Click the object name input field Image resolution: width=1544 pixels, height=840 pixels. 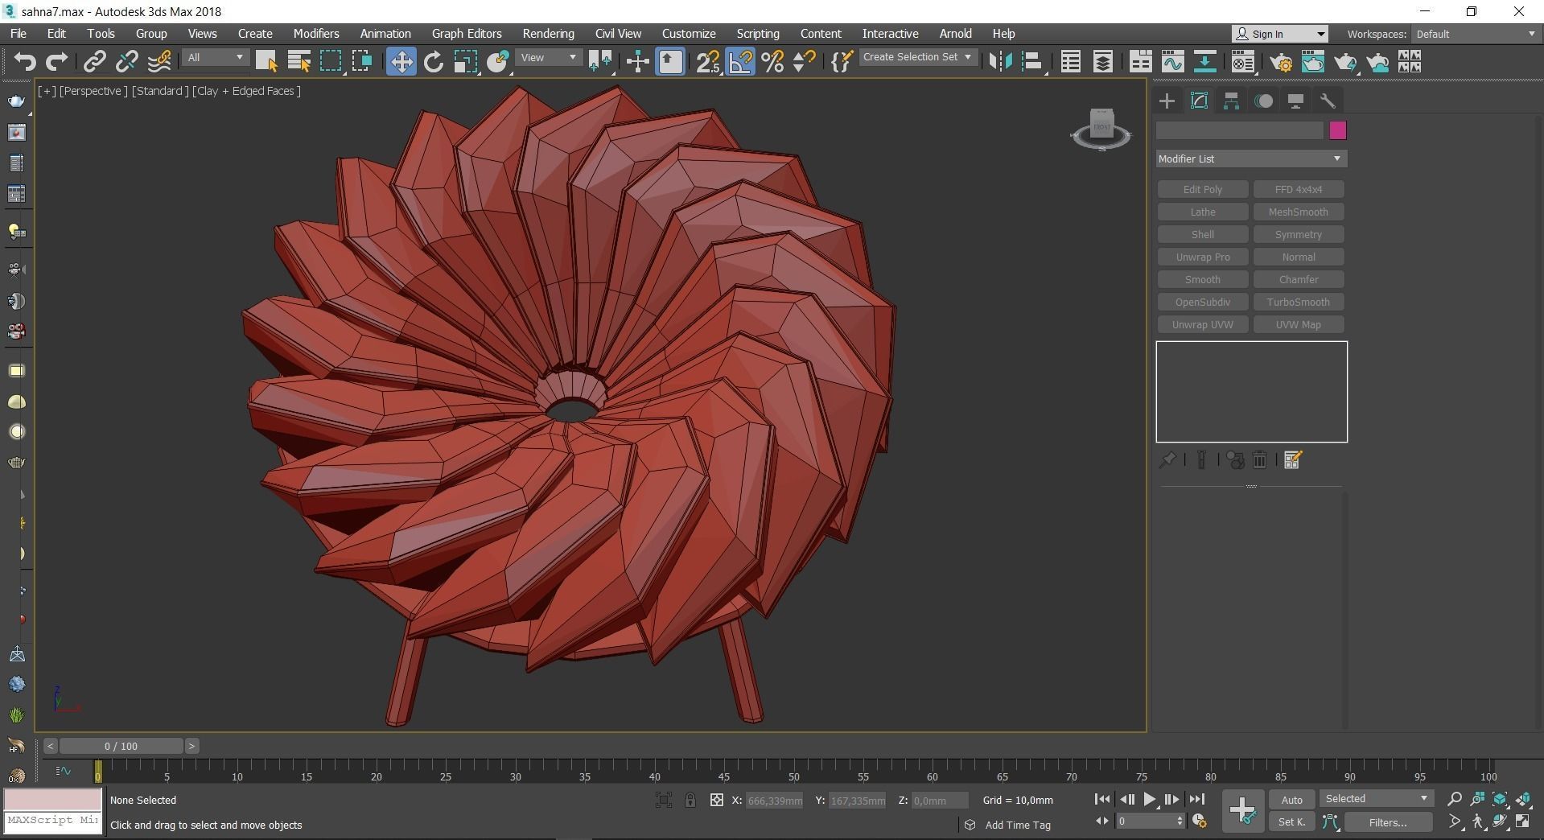1240,130
